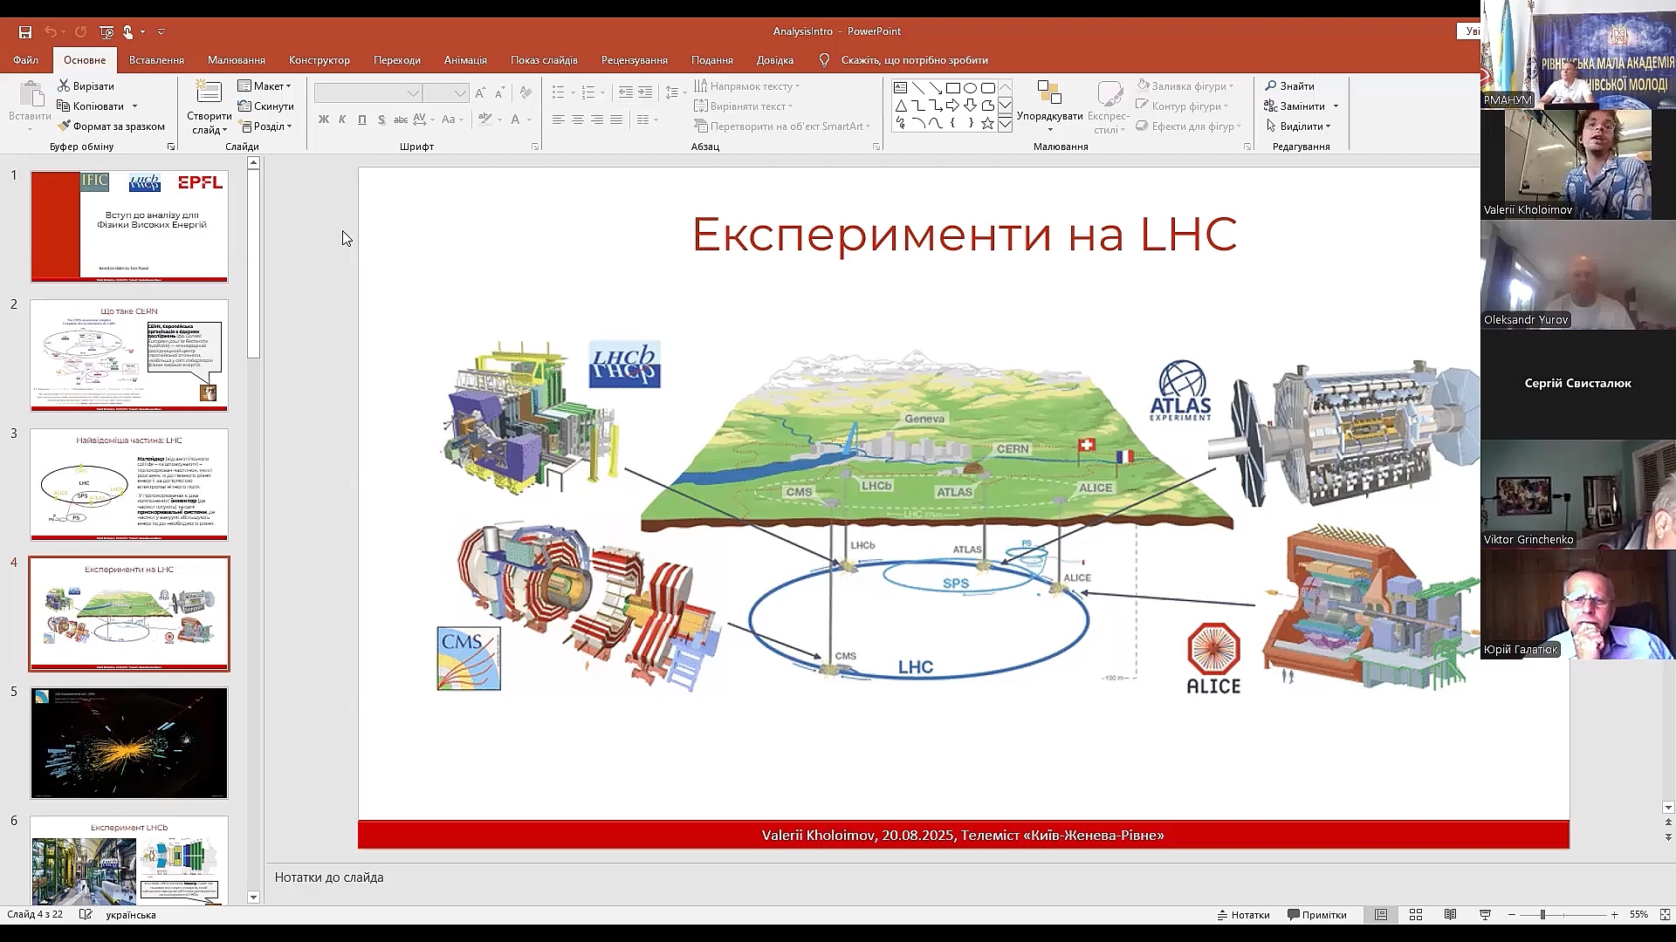Click Reset (Скинути) slide button

(x=266, y=106)
